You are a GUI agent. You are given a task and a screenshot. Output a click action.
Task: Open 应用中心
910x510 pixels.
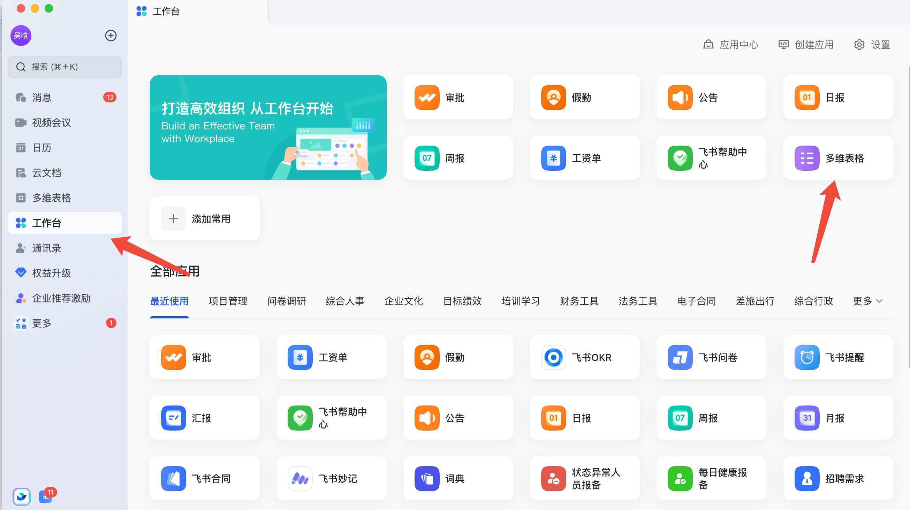click(x=730, y=45)
